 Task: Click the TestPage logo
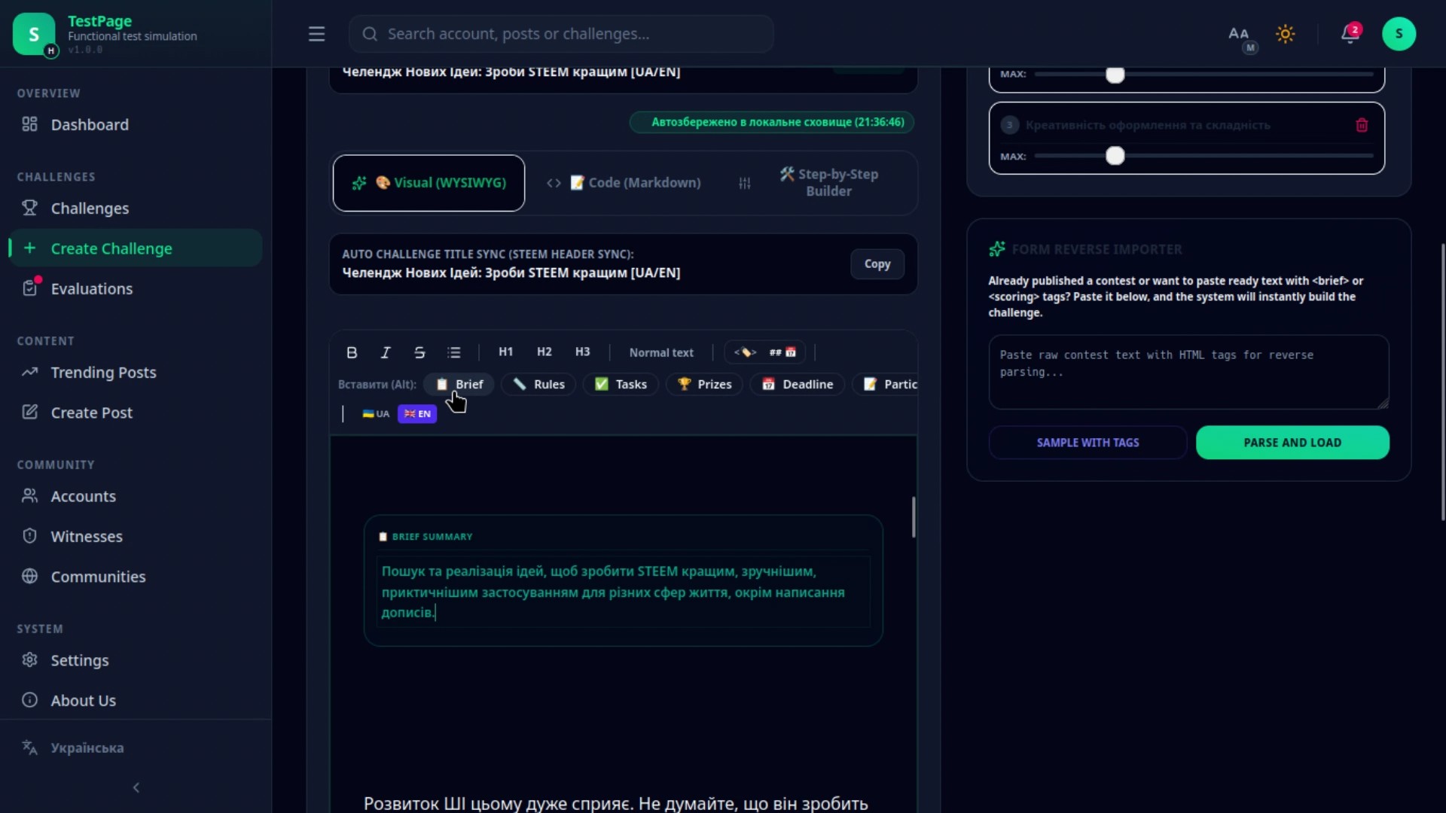pyautogui.click(x=34, y=34)
